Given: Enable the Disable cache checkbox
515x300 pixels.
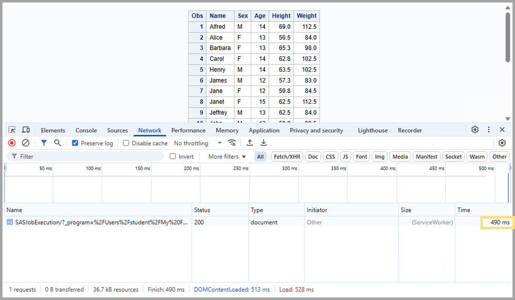Looking at the screenshot, I should 126,143.
